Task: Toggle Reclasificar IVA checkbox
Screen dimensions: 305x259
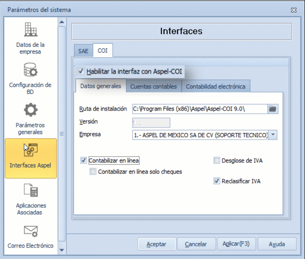Action: pyautogui.click(x=217, y=181)
